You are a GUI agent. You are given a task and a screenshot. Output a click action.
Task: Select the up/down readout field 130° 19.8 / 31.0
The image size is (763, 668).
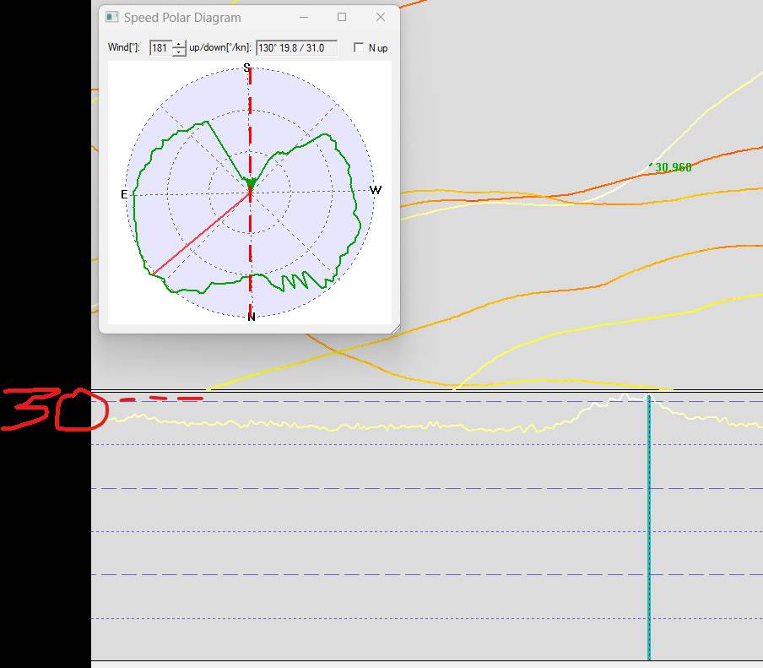(296, 48)
